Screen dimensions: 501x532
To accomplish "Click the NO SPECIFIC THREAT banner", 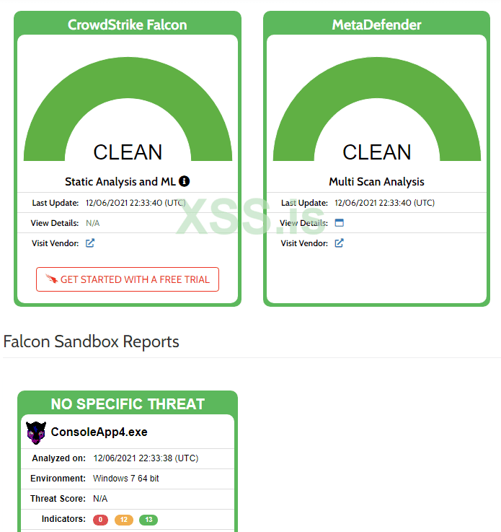I will 128,404.
